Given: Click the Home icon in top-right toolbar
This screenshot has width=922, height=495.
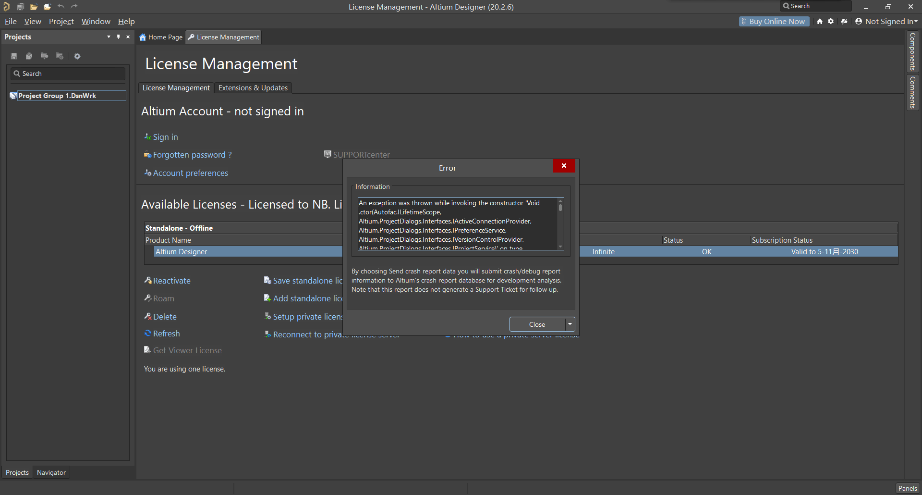Looking at the screenshot, I should [x=820, y=21].
